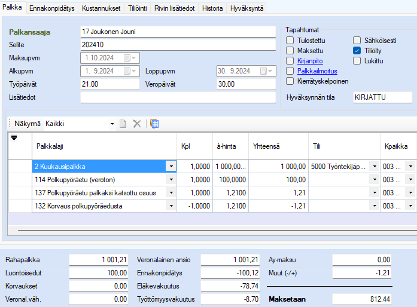Expand the Tili dropdown for 5000 Työntekijäp
The height and width of the screenshot is (307, 417).
[375, 167]
